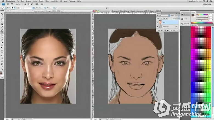Viewport: 214px width, 120px height.
Task: Toggle lock transparent pixels
Action: point(161,19)
